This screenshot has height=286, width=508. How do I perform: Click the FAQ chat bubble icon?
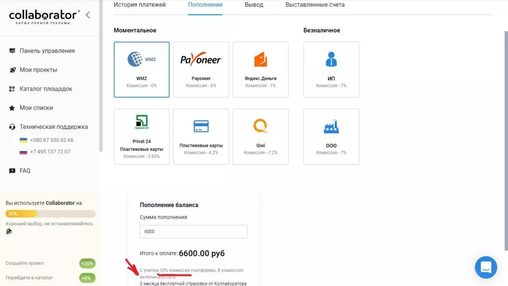12,171
